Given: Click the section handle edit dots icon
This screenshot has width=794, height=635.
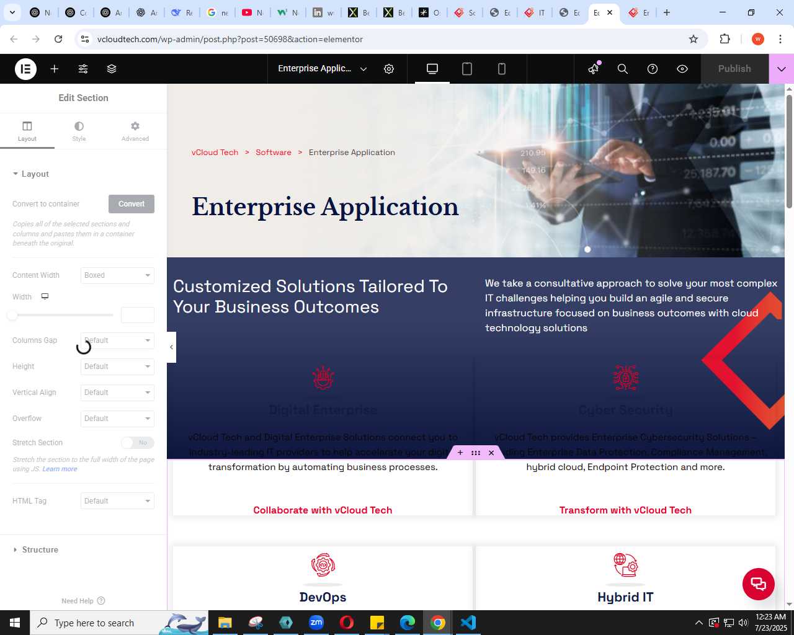Looking at the screenshot, I should [476, 453].
